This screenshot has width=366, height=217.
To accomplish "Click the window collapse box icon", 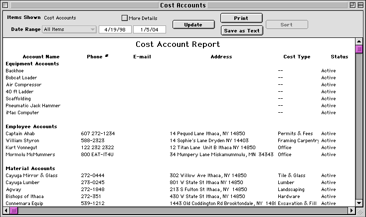I will (x=360, y=5).
